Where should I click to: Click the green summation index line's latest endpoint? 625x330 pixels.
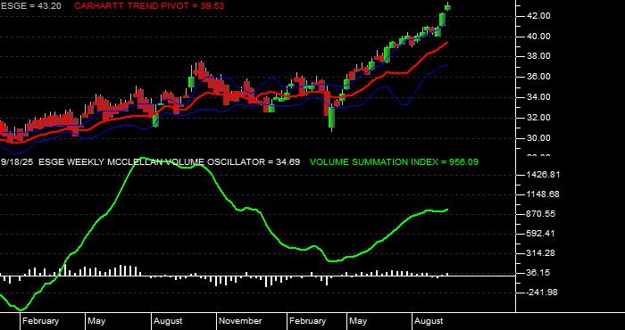click(447, 210)
